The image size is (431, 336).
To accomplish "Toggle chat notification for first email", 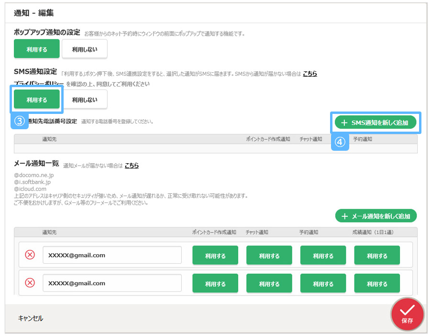I will [269, 256].
